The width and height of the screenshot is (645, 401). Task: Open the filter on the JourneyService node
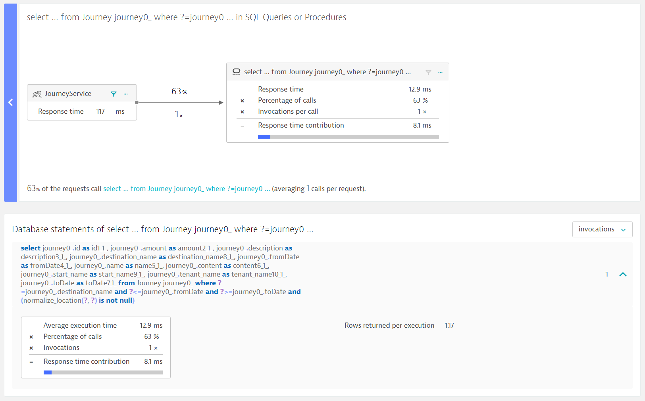tap(114, 94)
